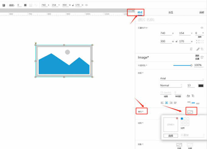Open the 不重复 repeat dropdown

(192, 135)
